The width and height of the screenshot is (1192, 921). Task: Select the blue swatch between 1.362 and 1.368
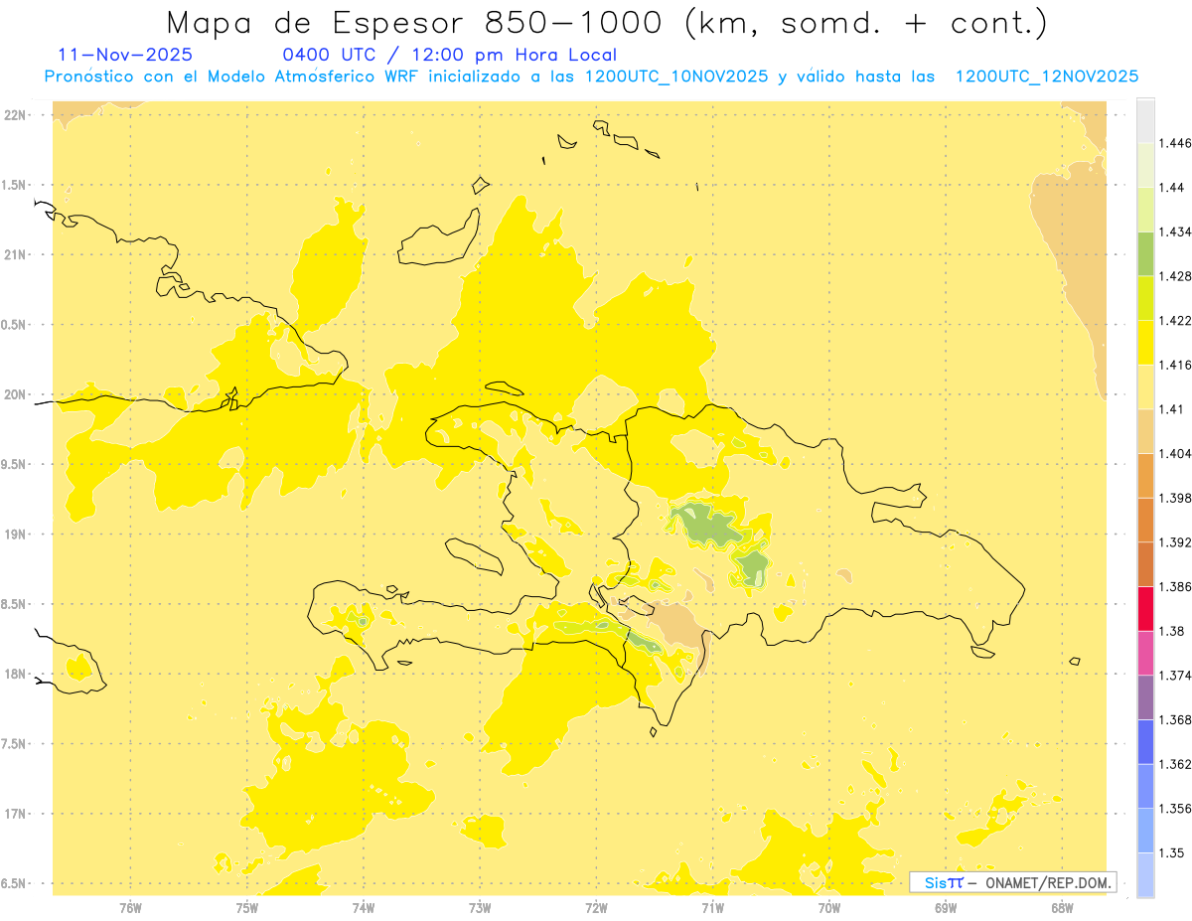point(1145,742)
